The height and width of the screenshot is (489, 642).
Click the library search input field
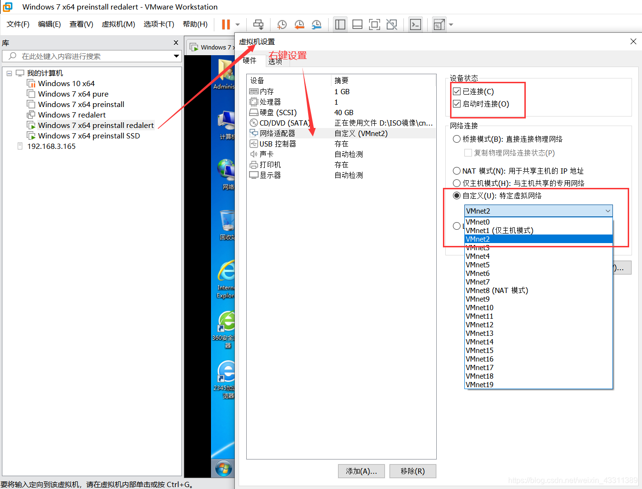93,56
